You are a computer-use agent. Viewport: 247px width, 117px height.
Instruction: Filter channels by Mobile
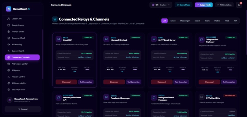(x=217, y=21)
